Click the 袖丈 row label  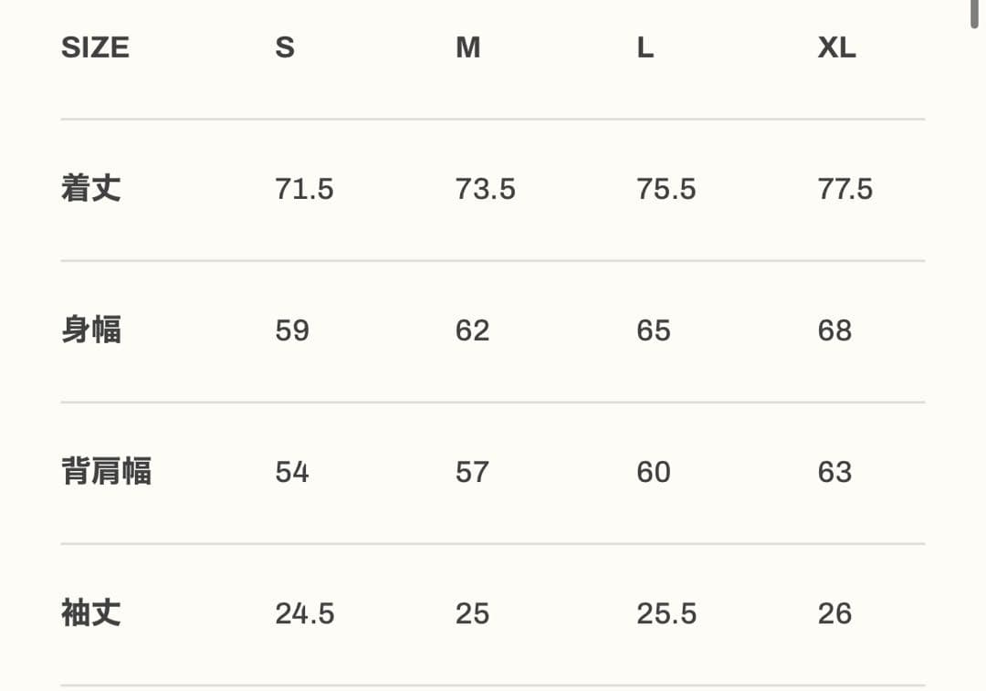coord(90,613)
